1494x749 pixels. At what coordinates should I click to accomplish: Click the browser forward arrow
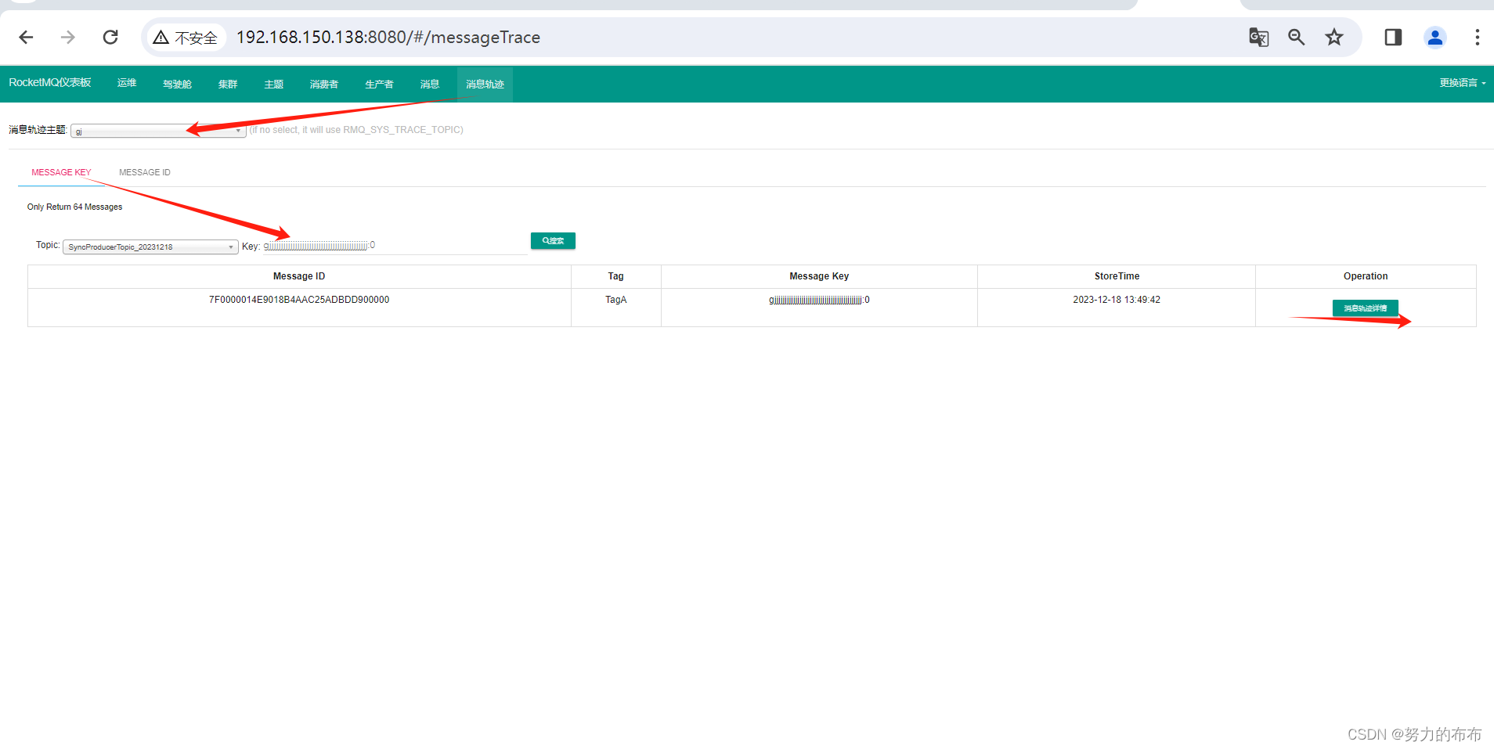tap(68, 37)
